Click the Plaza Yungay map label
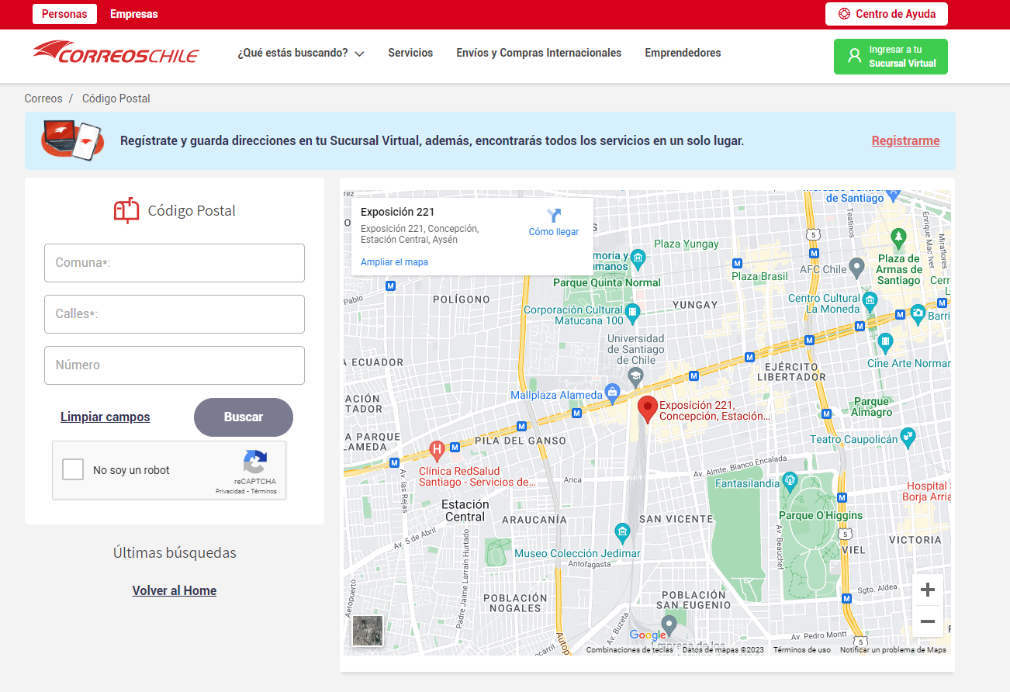 (687, 244)
